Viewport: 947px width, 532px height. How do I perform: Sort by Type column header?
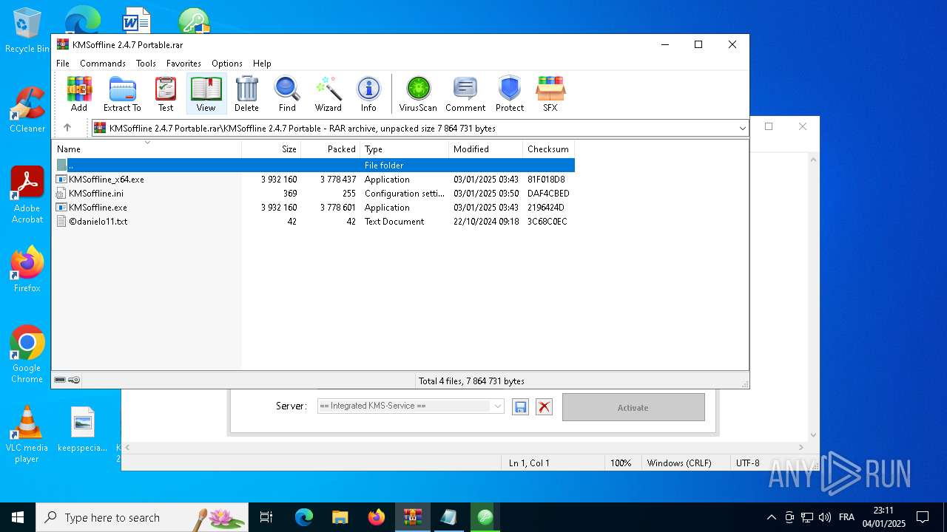[405, 149]
